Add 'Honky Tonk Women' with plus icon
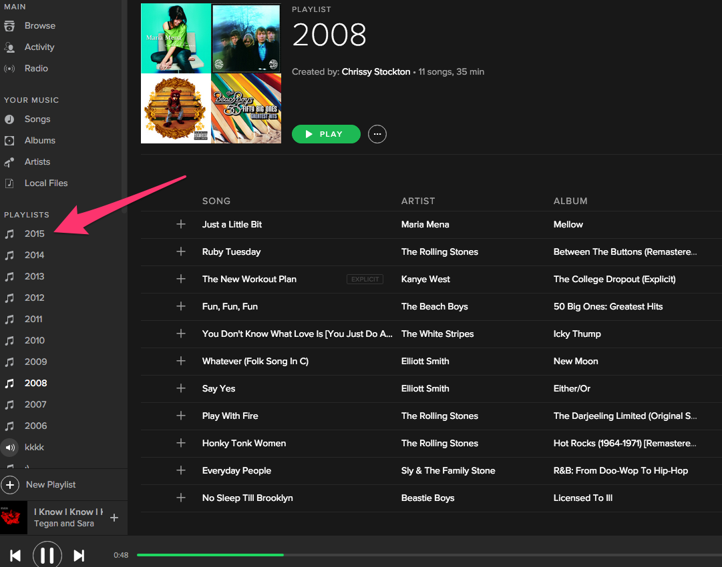The image size is (722, 567). [181, 444]
